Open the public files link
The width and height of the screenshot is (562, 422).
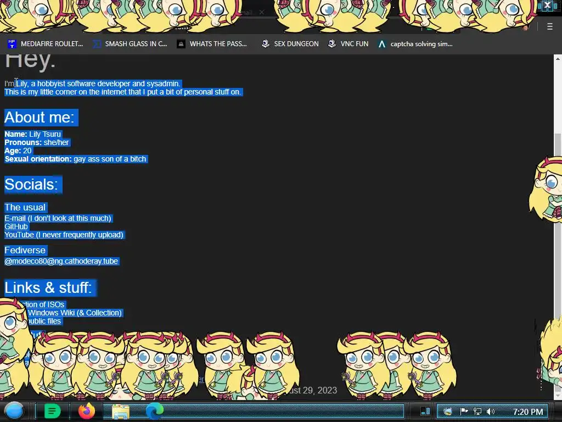(44, 321)
